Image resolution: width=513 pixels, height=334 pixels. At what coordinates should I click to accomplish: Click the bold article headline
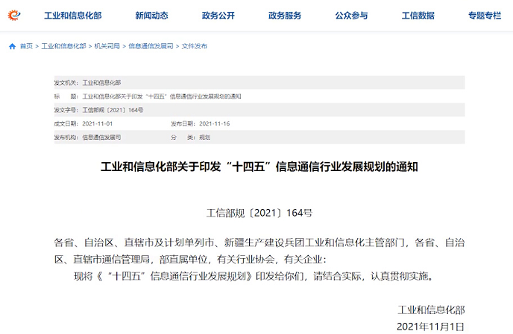click(259, 167)
